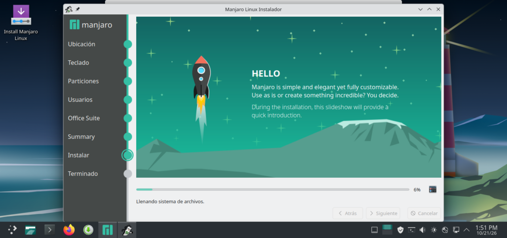Close the installer window
The height and width of the screenshot is (238, 507).
pyautogui.click(x=438, y=9)
